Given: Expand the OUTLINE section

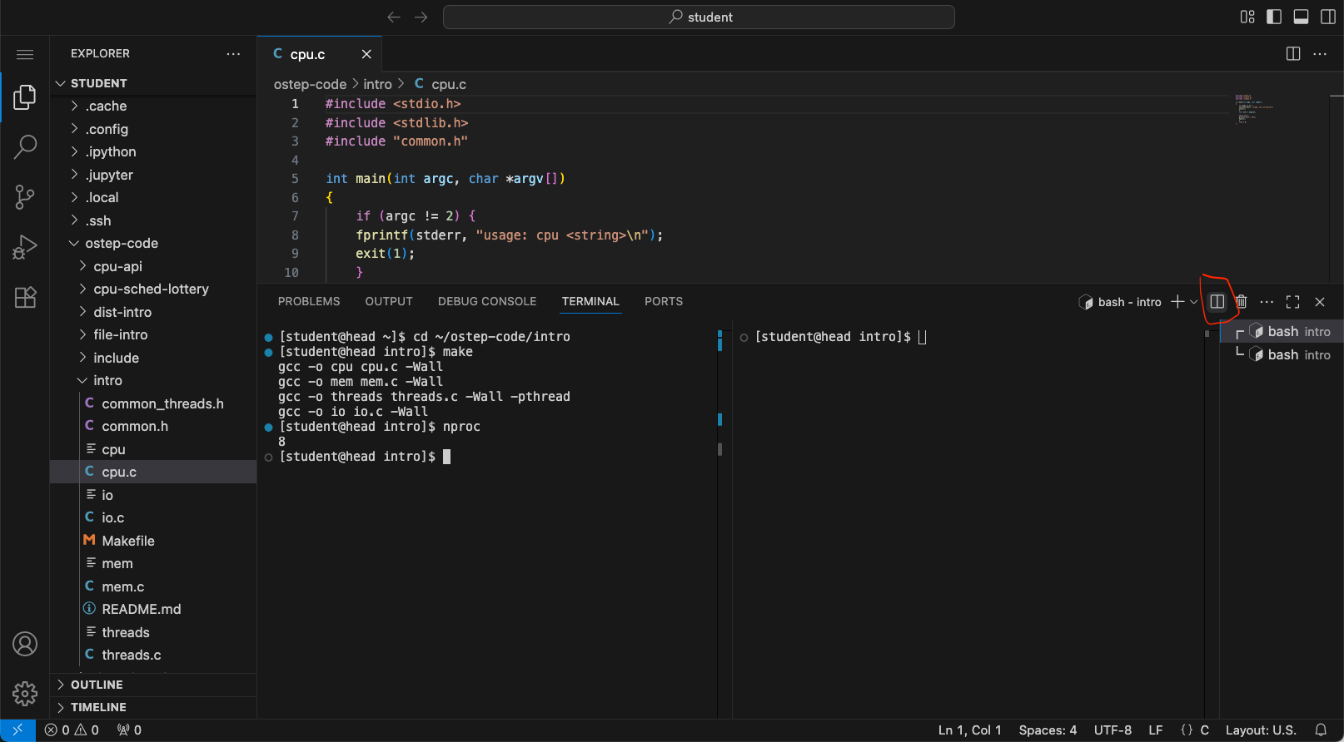Looking at the screenshot, I should click(x=97, y=685).
